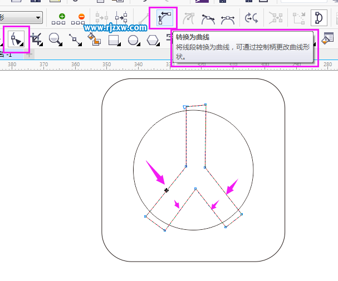Viewport: 338px width, 281px height.
Task: Click the Extend Curve to Close icon
Action: click(299, 18)
